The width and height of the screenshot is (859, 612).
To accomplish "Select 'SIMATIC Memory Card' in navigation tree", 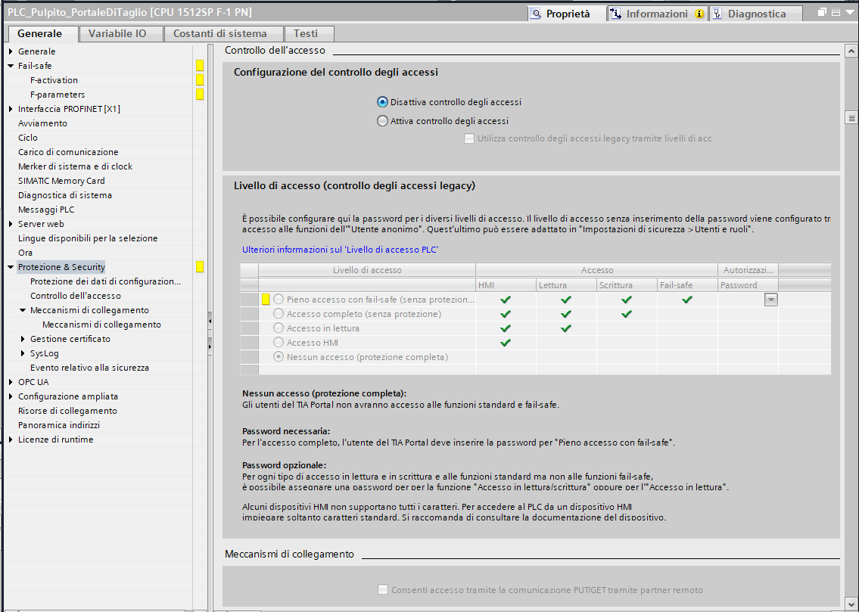I will click(61, 181).
